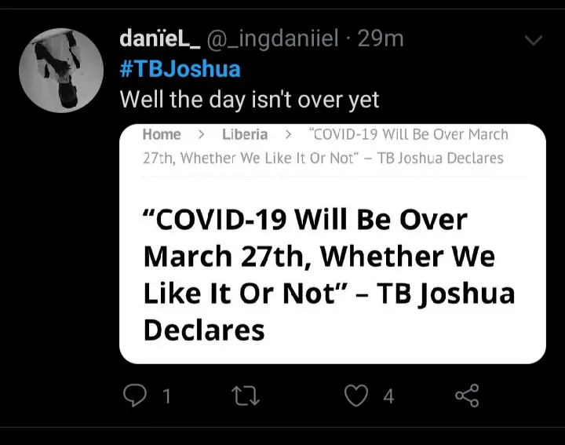The height and width of the screenshot is (445, 565).
Task: Open the share icon on the tweet
Action: (467, 396)
